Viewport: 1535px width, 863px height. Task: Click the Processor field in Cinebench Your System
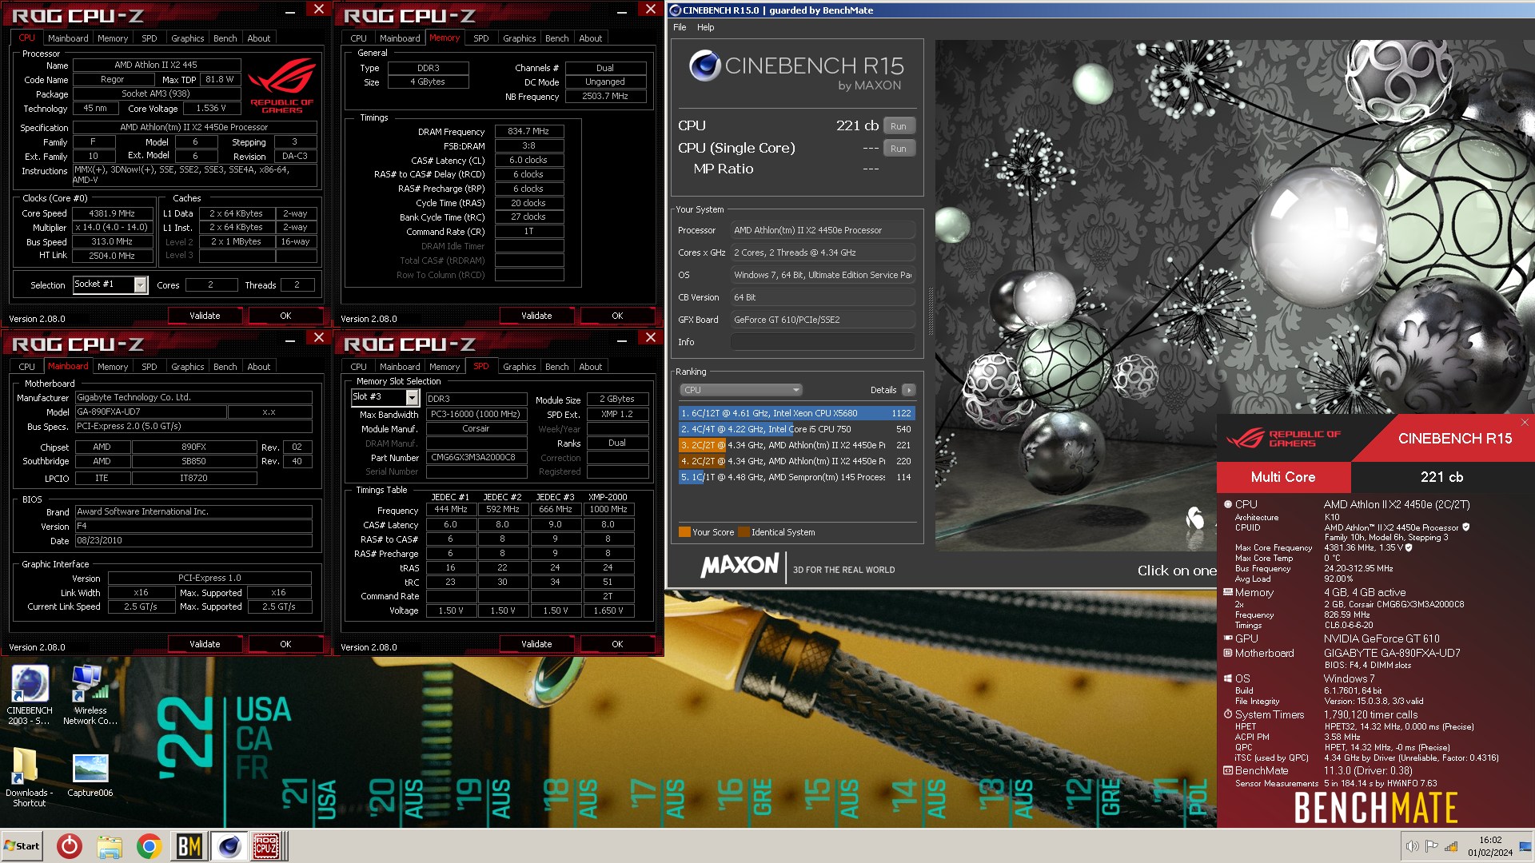click(823, 230)
